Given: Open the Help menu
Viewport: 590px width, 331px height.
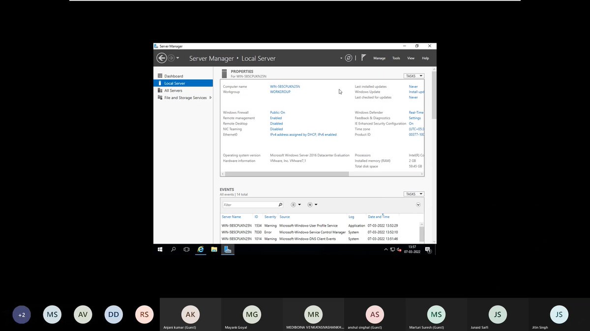Looking at the screenshot, I should [425, 58].
